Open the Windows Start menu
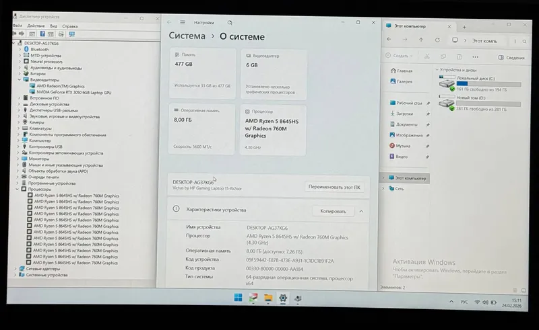This screenshot has height=330, width=539. [238, 298]
